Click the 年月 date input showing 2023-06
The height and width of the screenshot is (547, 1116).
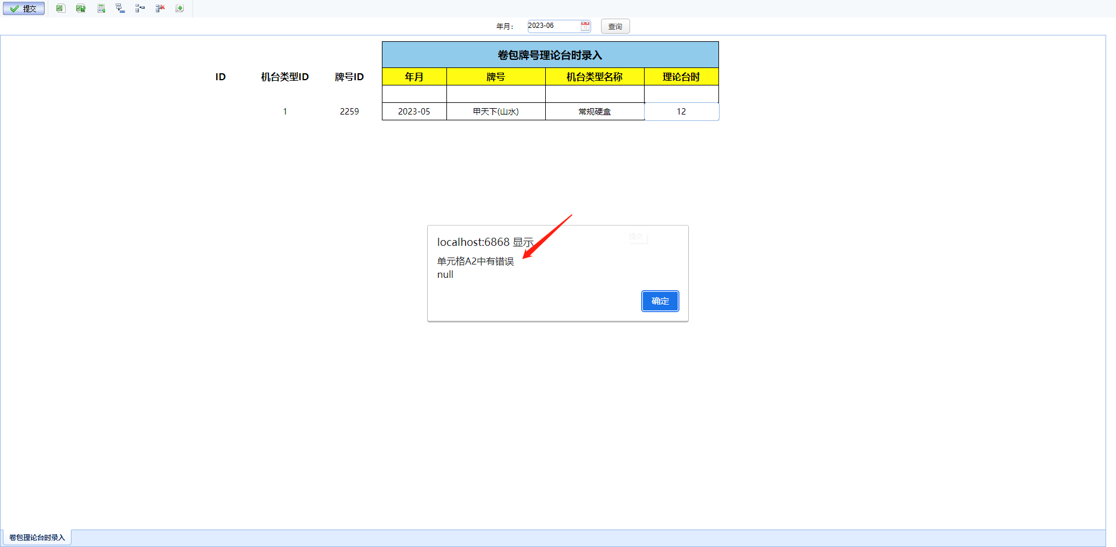click(x=553, y=26)
